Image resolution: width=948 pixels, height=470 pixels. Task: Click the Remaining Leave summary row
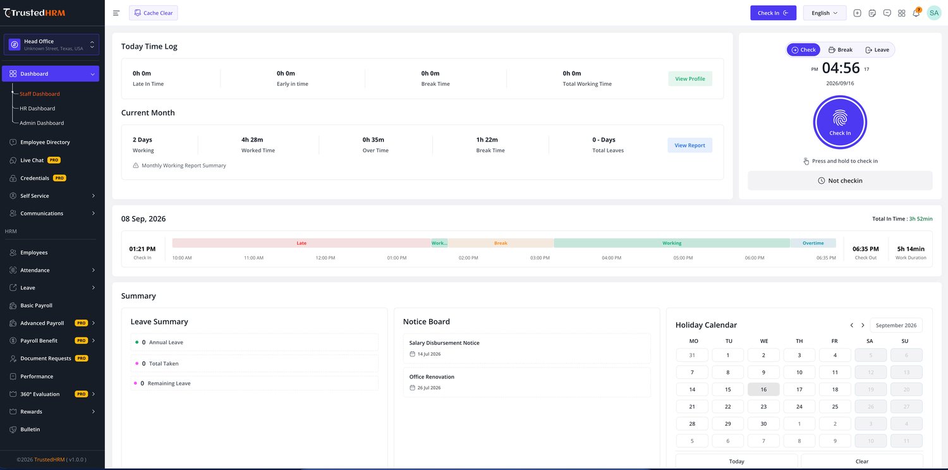tap(254, 383)
